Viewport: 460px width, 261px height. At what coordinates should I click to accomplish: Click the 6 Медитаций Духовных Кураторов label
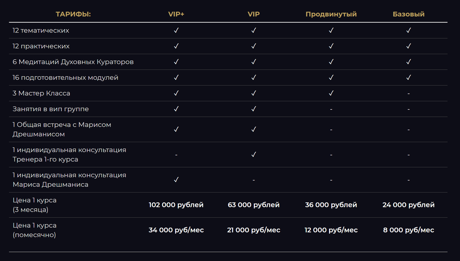73,62
